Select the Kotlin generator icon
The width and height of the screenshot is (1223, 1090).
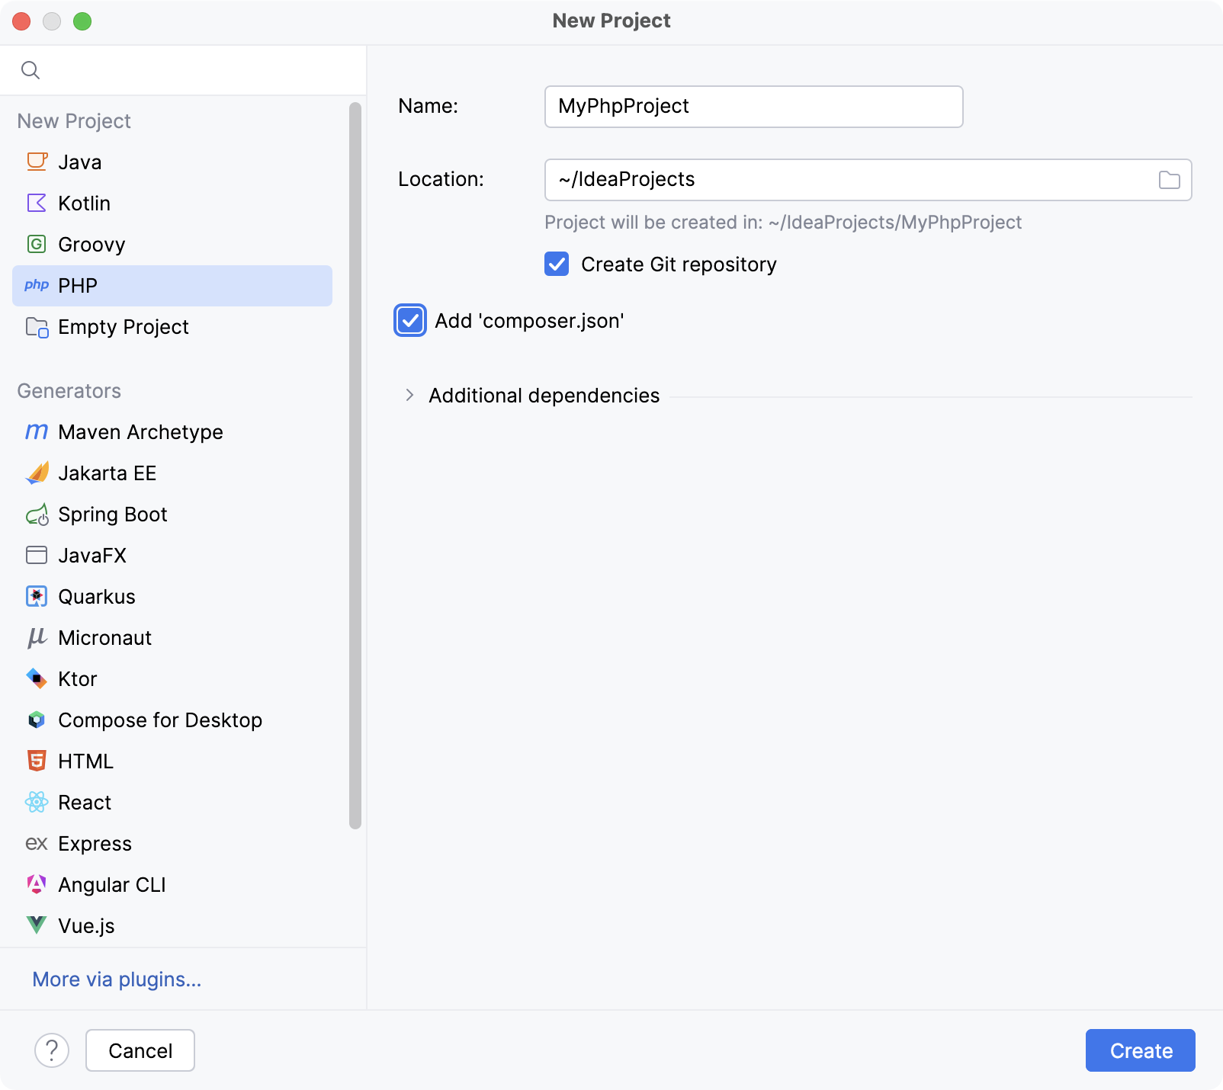[x=36, y=203]
